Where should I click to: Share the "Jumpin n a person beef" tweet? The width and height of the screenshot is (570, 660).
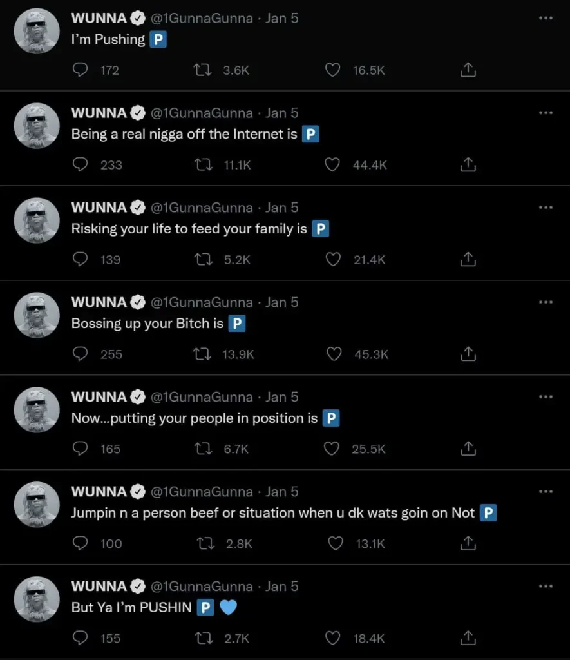point(468,543)
